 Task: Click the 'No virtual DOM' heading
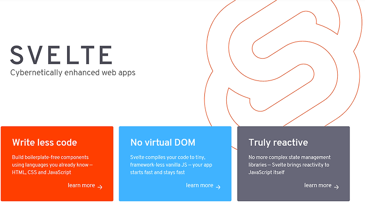[163, 142]
